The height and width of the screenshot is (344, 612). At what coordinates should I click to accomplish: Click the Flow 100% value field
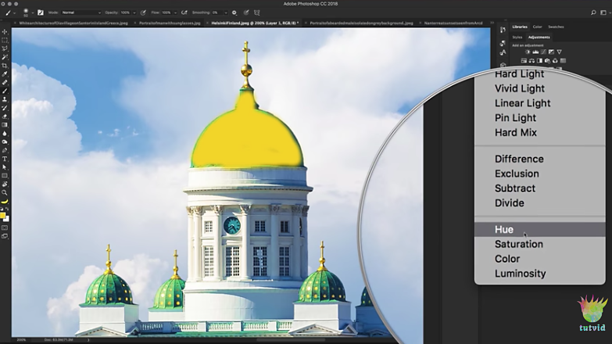click(166, 13)
